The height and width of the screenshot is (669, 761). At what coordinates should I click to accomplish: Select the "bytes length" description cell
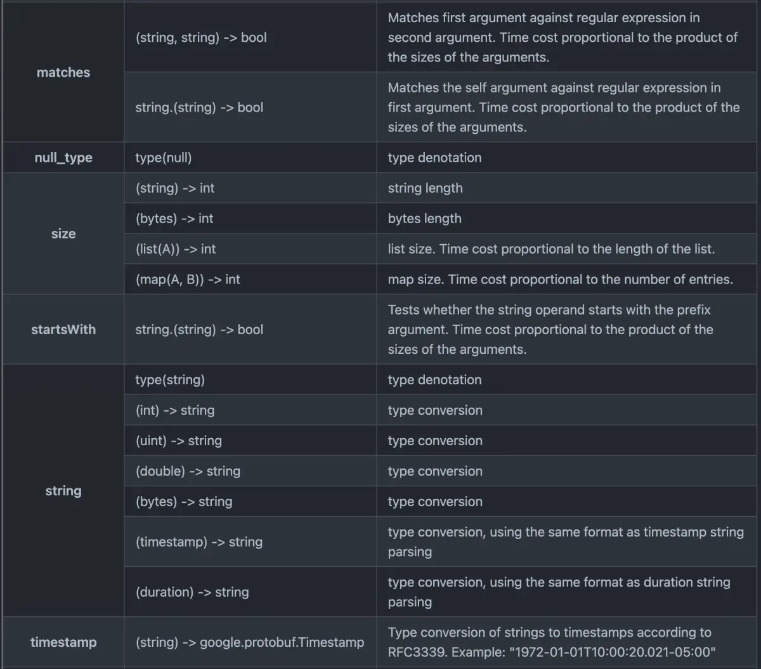(425, 219)
